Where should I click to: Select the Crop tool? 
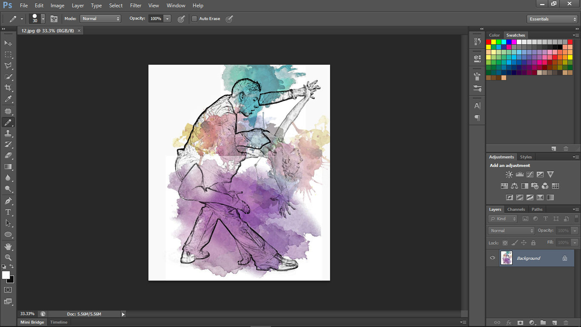pyautogui.click(x=8, y=88)
